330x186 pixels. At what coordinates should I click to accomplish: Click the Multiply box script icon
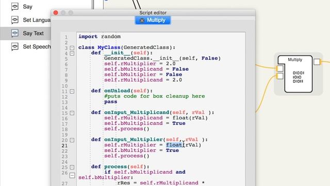[x=298, y=77]
